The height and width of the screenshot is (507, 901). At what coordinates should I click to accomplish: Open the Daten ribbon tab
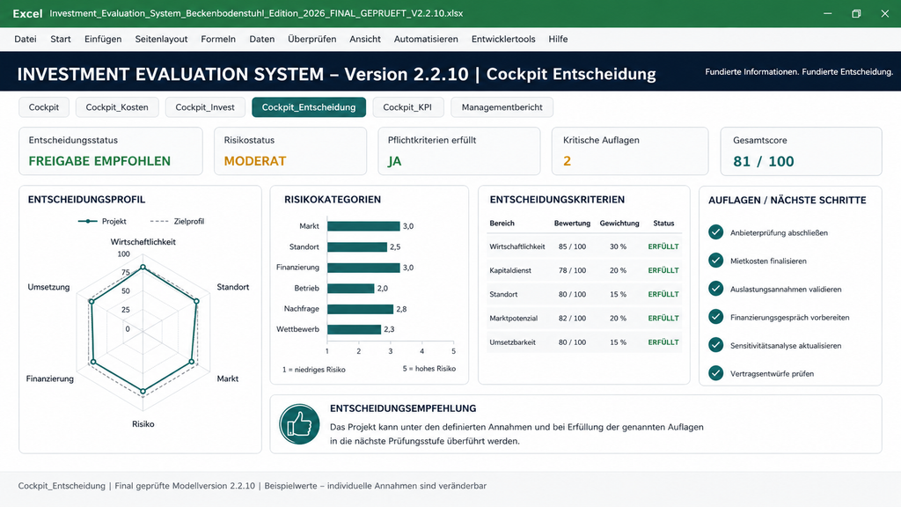tap(261, 39)
